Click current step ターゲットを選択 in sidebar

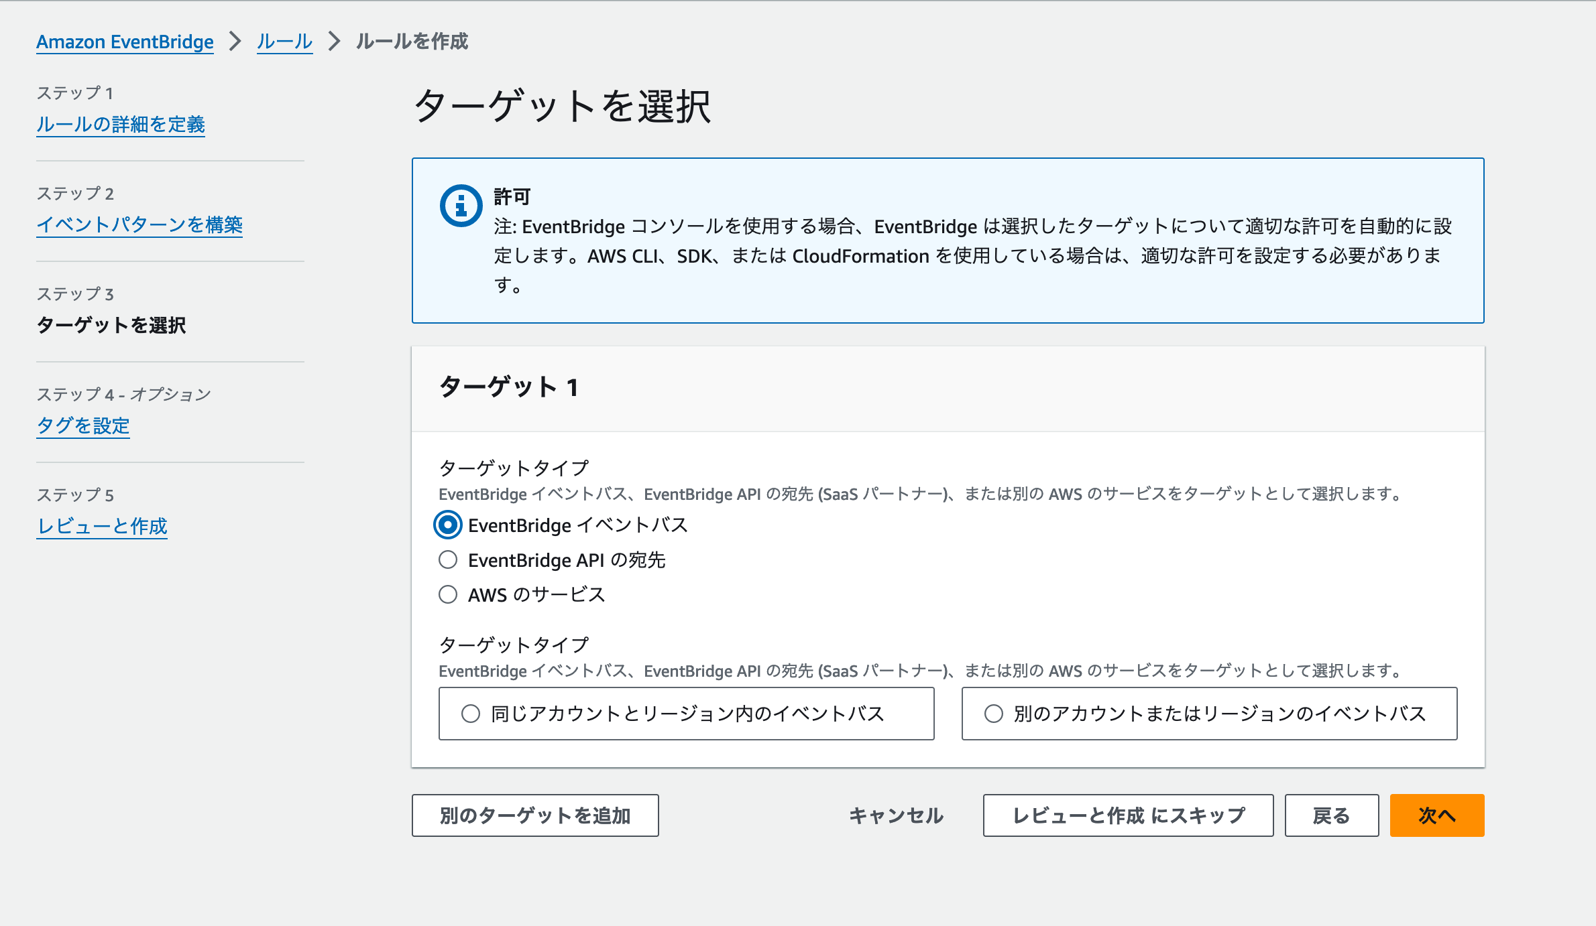click(111, 326)
